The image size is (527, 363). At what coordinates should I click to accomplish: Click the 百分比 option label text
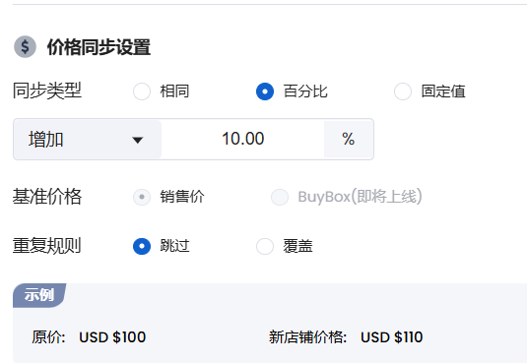(305, 91)
